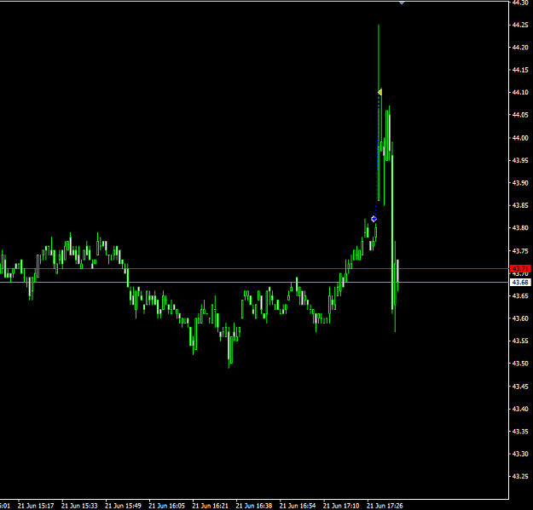Click the 43.25 price scale label
This screenshot has height=510, width=533.
[x=520, y=477]
